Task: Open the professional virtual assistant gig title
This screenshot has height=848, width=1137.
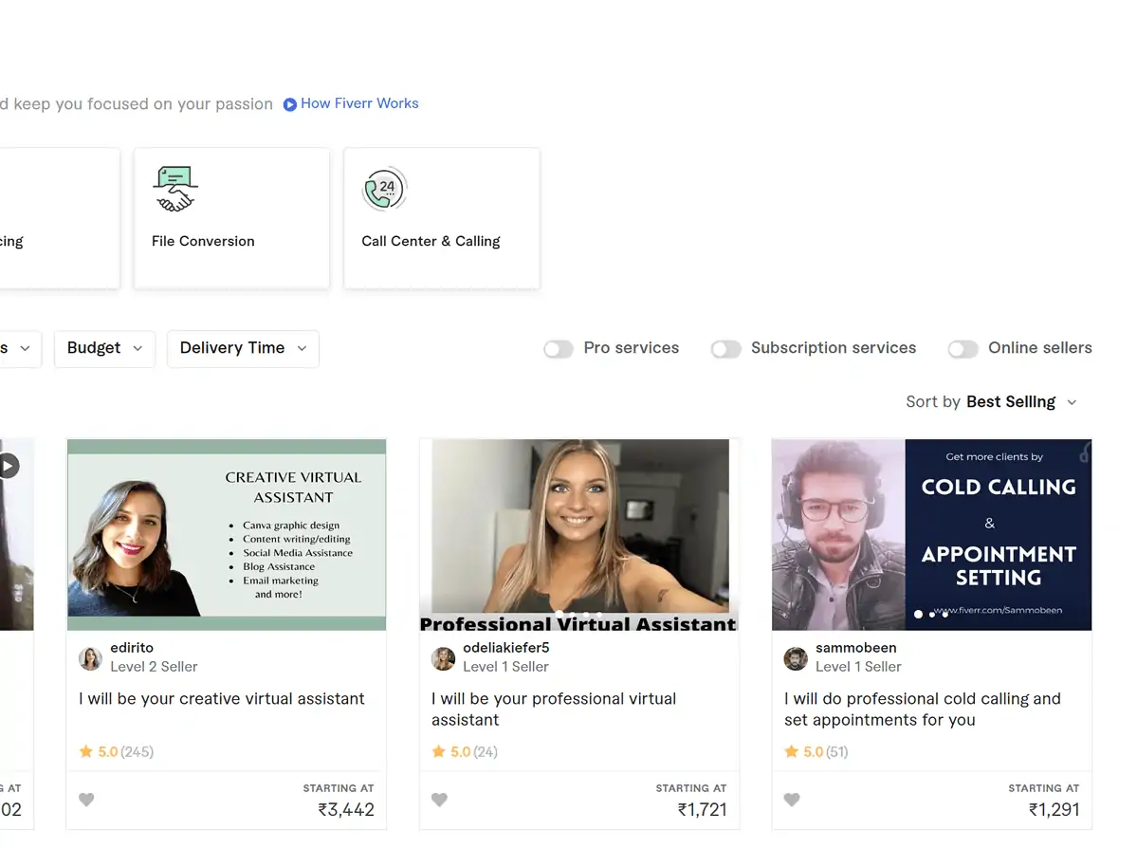Action: [x=554, y=709]
